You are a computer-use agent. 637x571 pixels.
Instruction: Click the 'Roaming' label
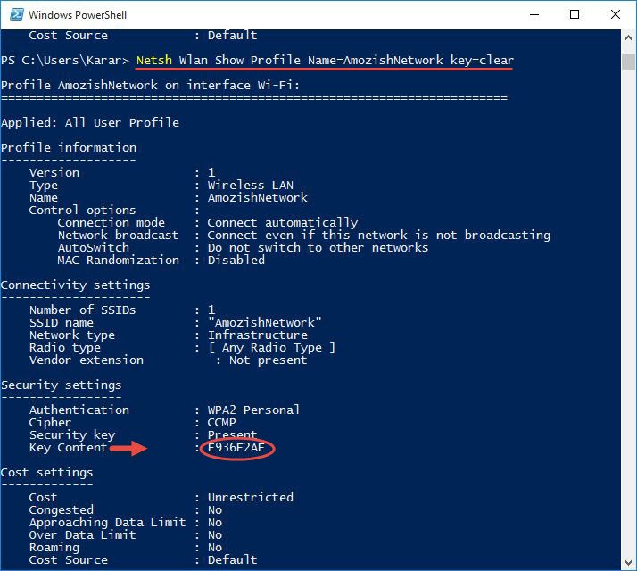[54, 548]
